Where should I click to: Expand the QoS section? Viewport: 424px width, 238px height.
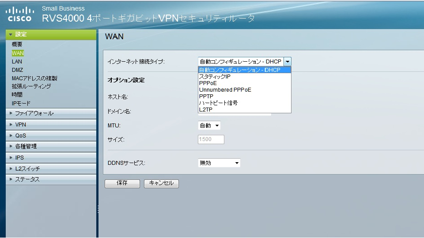pos(51,135)
